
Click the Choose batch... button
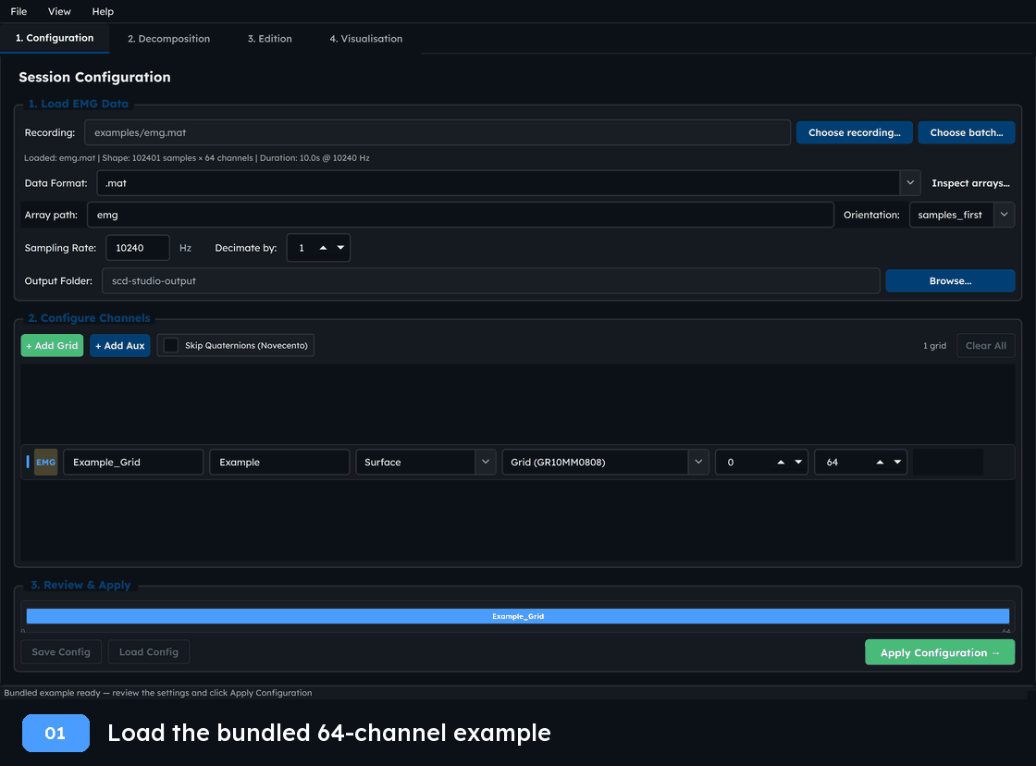966,132
